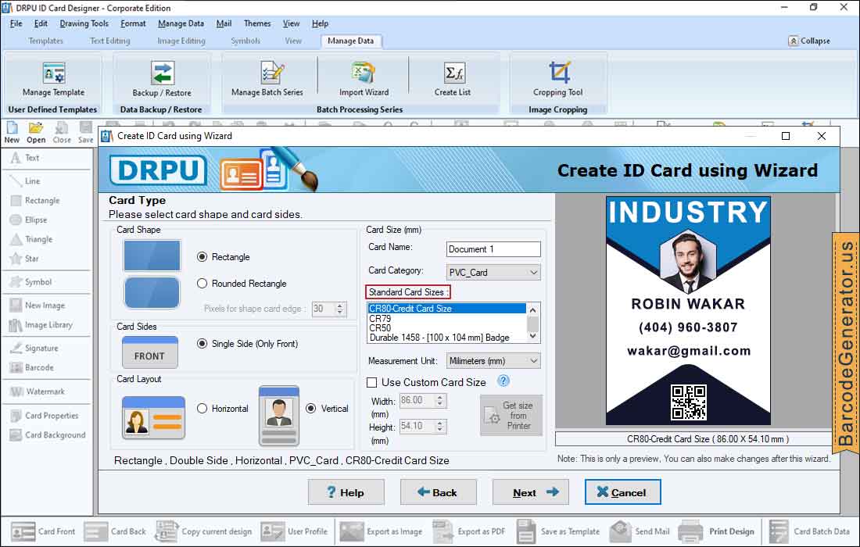
Task: Open the Drawing Tools menu
Action: point(84,23)
